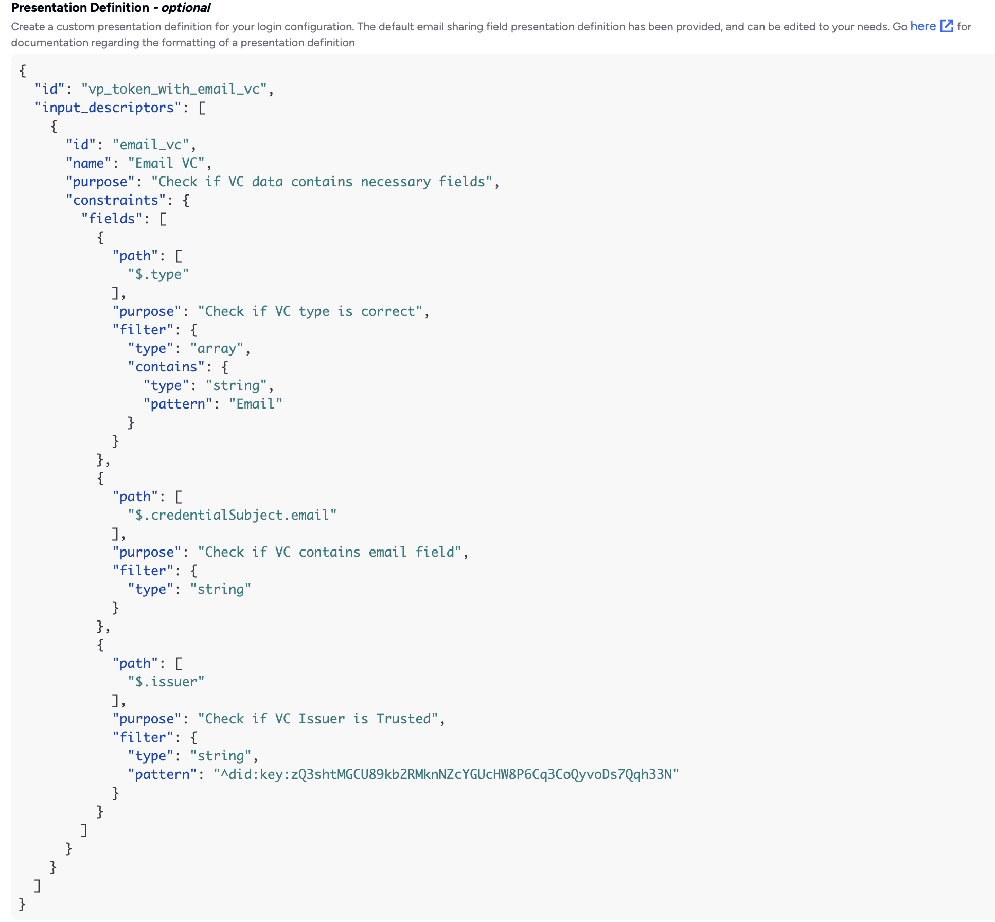Click the "contains" key
The height and width of the screenshot is (922, 995).
coord(166,367)
